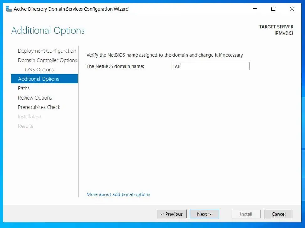Viewport: 305px width, 228px height.
Task: Select DNS Options in sidebar
Action: coord(39,70)
